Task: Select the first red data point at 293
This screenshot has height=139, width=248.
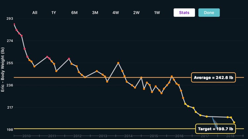Action: pos(14,24)
